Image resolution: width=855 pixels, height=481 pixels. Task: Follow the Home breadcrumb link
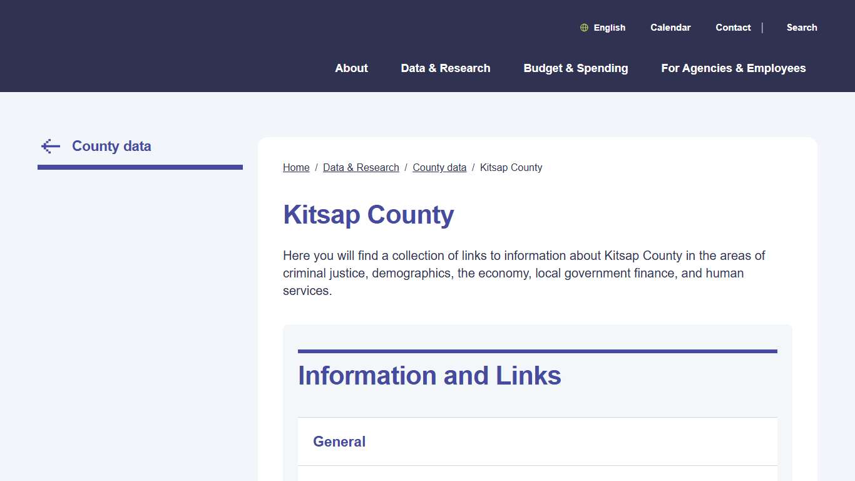pos(296,167)
